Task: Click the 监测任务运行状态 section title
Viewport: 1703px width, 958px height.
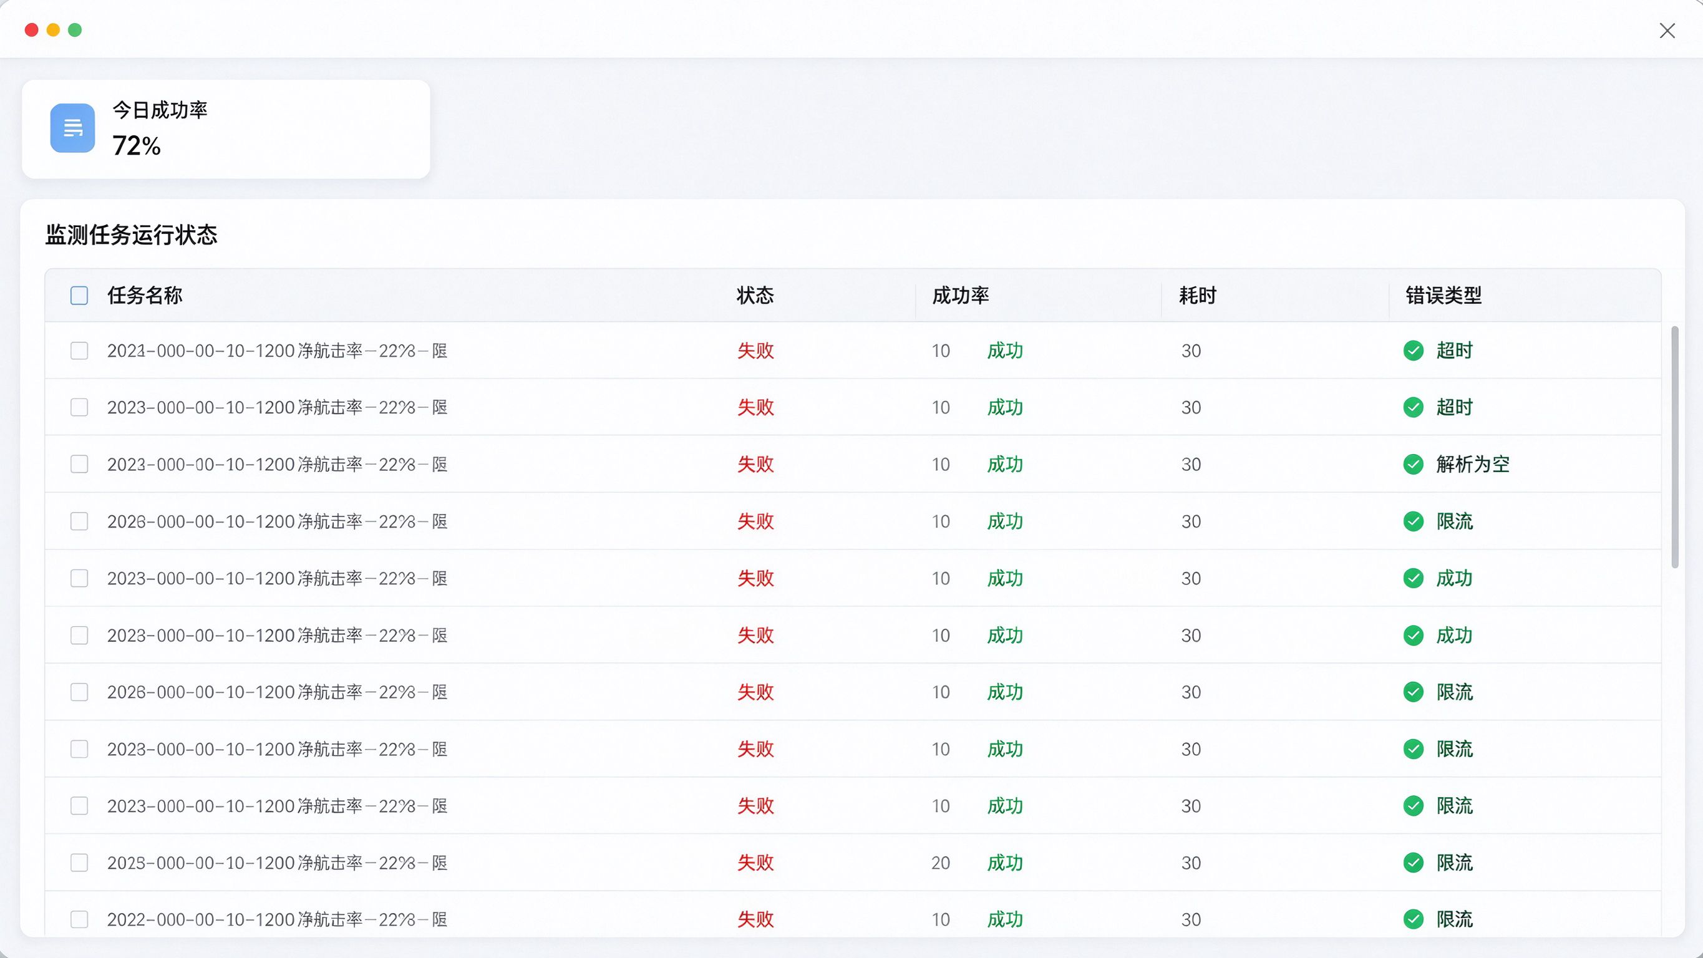Action: click(x=131, y=235)
